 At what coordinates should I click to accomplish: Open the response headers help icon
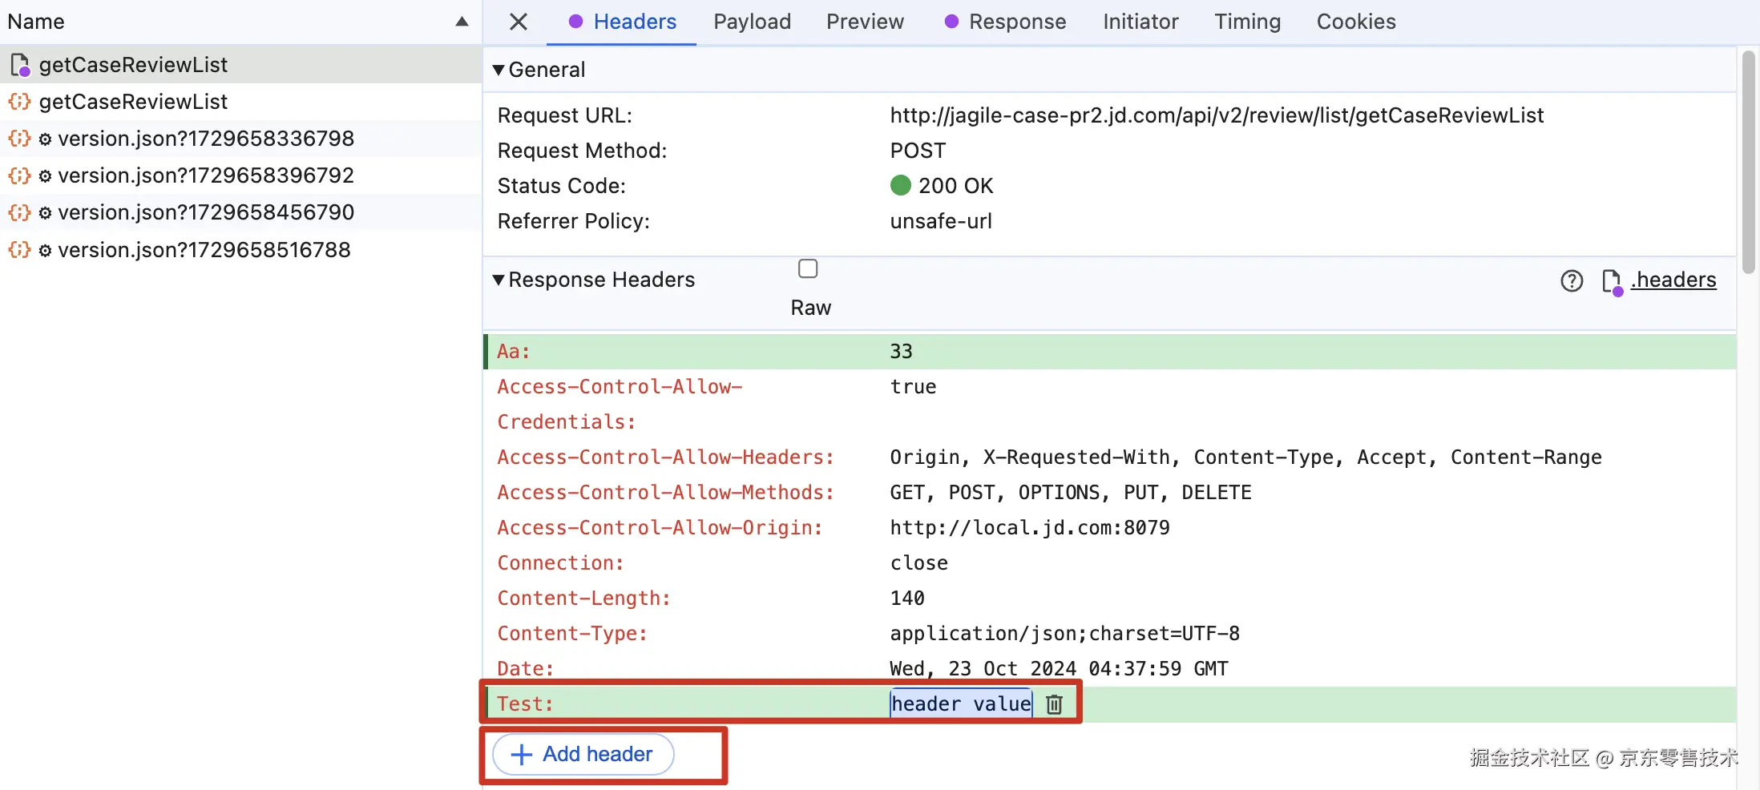(1572, 280)
